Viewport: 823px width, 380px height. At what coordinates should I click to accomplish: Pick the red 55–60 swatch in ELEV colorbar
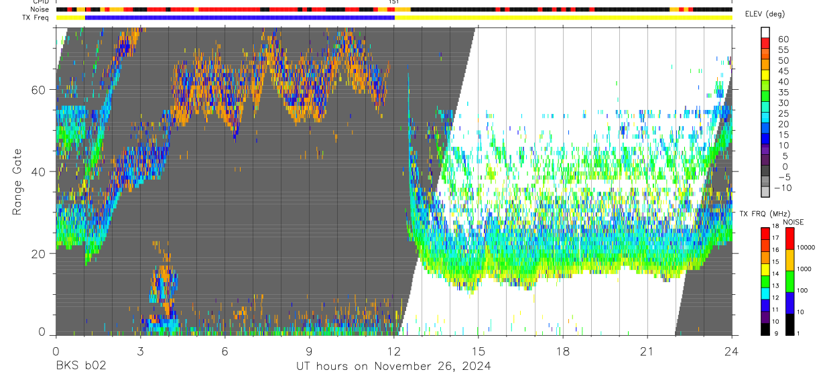(x=765, y=42)
